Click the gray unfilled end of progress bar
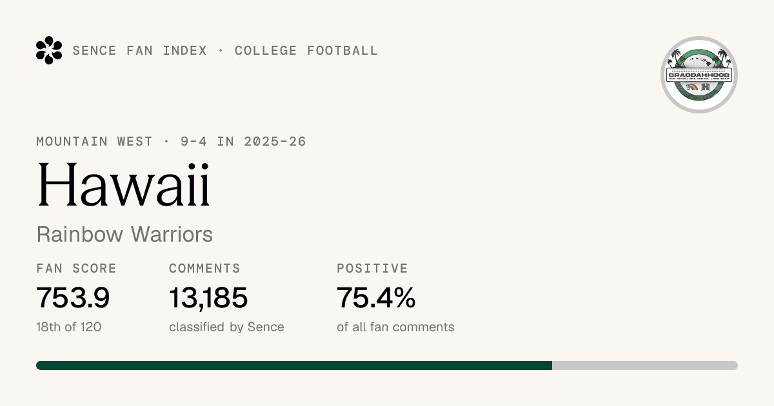The image size is (774, 406). pyautogui.click(x=645, y=365)
